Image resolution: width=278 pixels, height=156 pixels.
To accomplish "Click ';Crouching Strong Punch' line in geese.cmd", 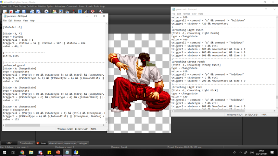I will tap(188, 62).
